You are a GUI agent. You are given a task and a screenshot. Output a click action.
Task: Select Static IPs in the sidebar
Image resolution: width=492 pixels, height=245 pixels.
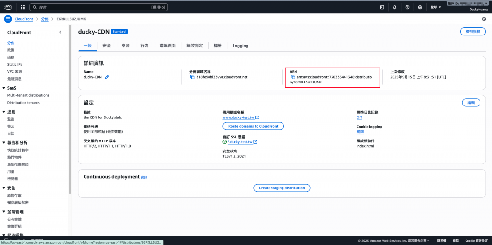click(14, 65)
